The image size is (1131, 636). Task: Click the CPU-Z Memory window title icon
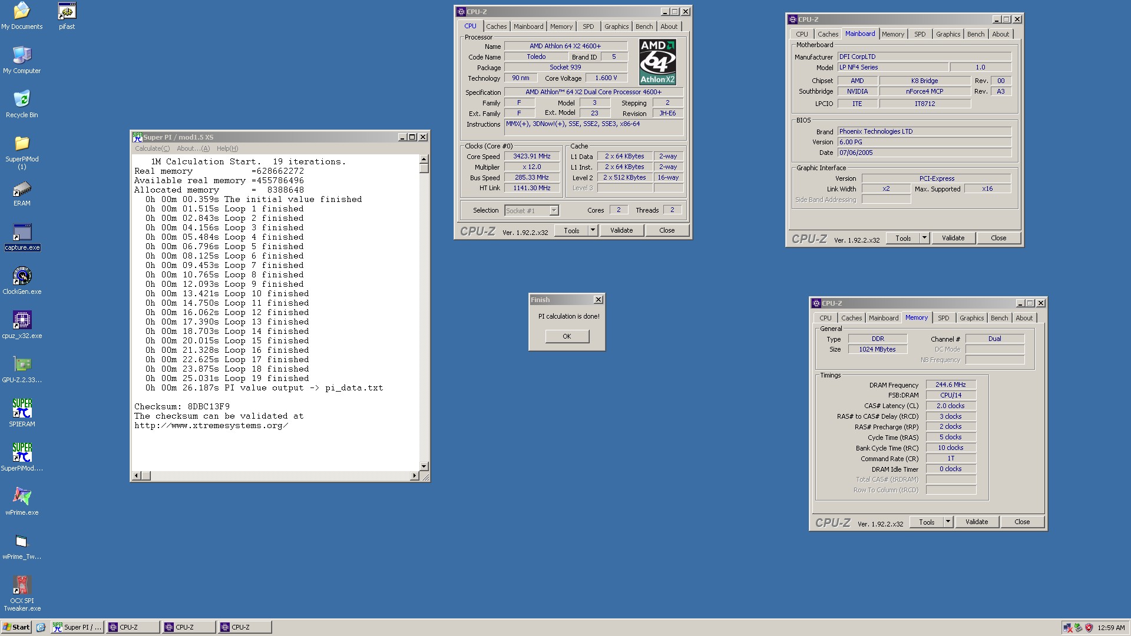(816, 303)
